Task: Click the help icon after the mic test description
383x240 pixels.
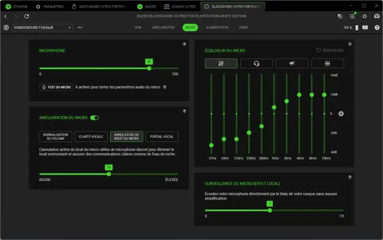Action: pos(164,87)
